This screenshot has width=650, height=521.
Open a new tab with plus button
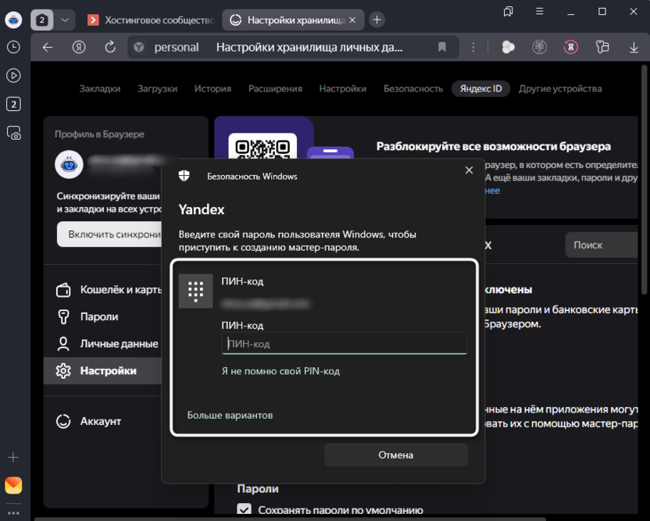coord(377,20)
